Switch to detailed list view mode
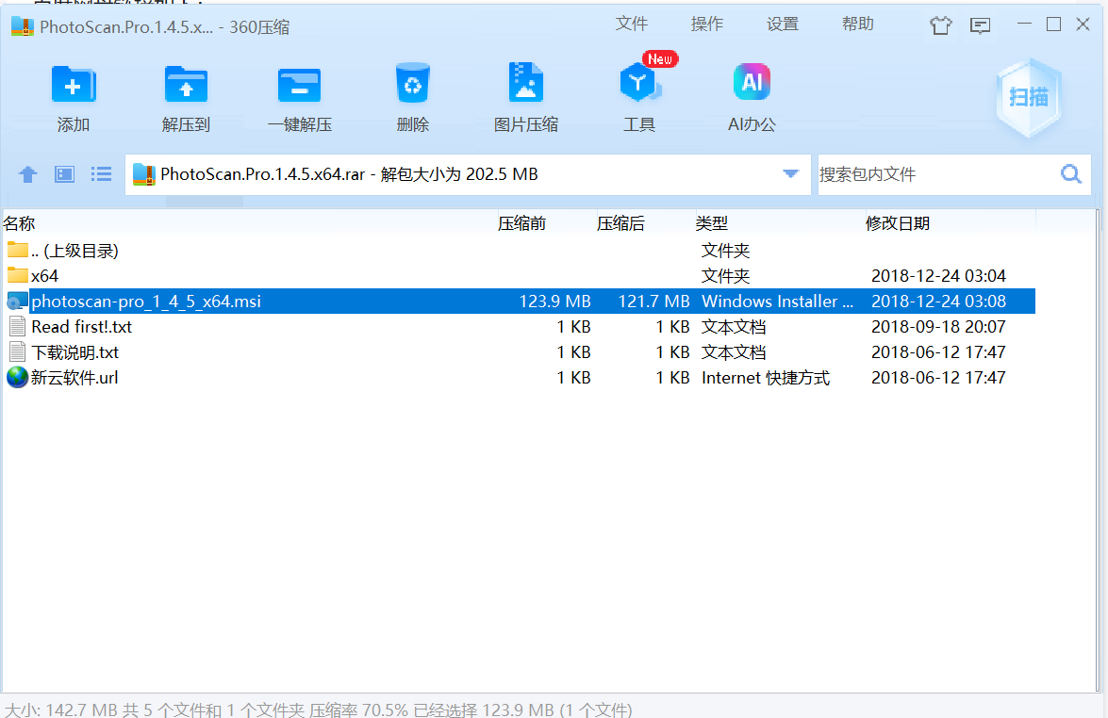Screen dimensions: 1108x718 [101, 173]
